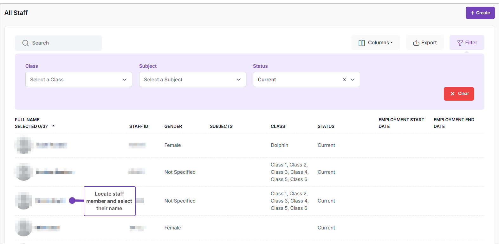Click the magnifier icon in Search box

pyautogui.click(x=25, y=43)
